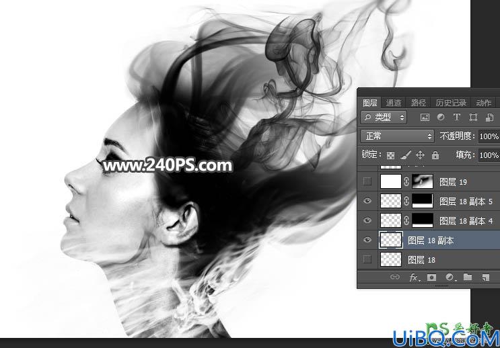Click the pixel layer filter icon

pos(425,118)
